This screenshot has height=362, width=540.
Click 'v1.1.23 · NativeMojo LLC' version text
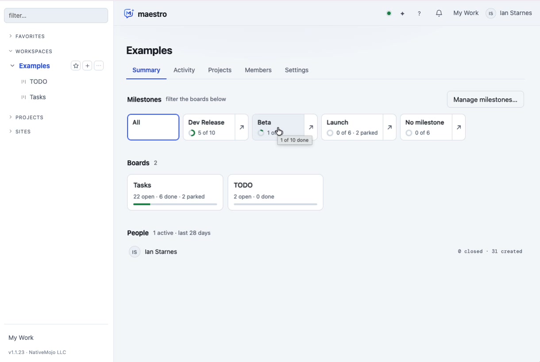(37, 352)
